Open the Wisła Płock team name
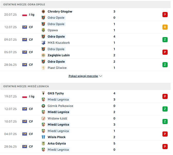Screen dimensions: 173x155 tap(57, 137)
